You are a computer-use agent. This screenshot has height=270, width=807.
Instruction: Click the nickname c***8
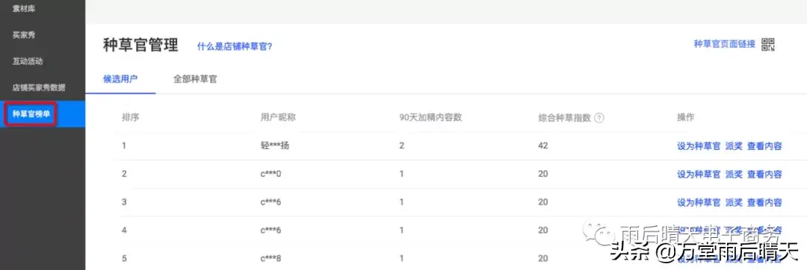coord(270,258)
